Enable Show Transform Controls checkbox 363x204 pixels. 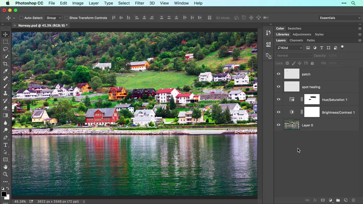click(x=66, y=18)
